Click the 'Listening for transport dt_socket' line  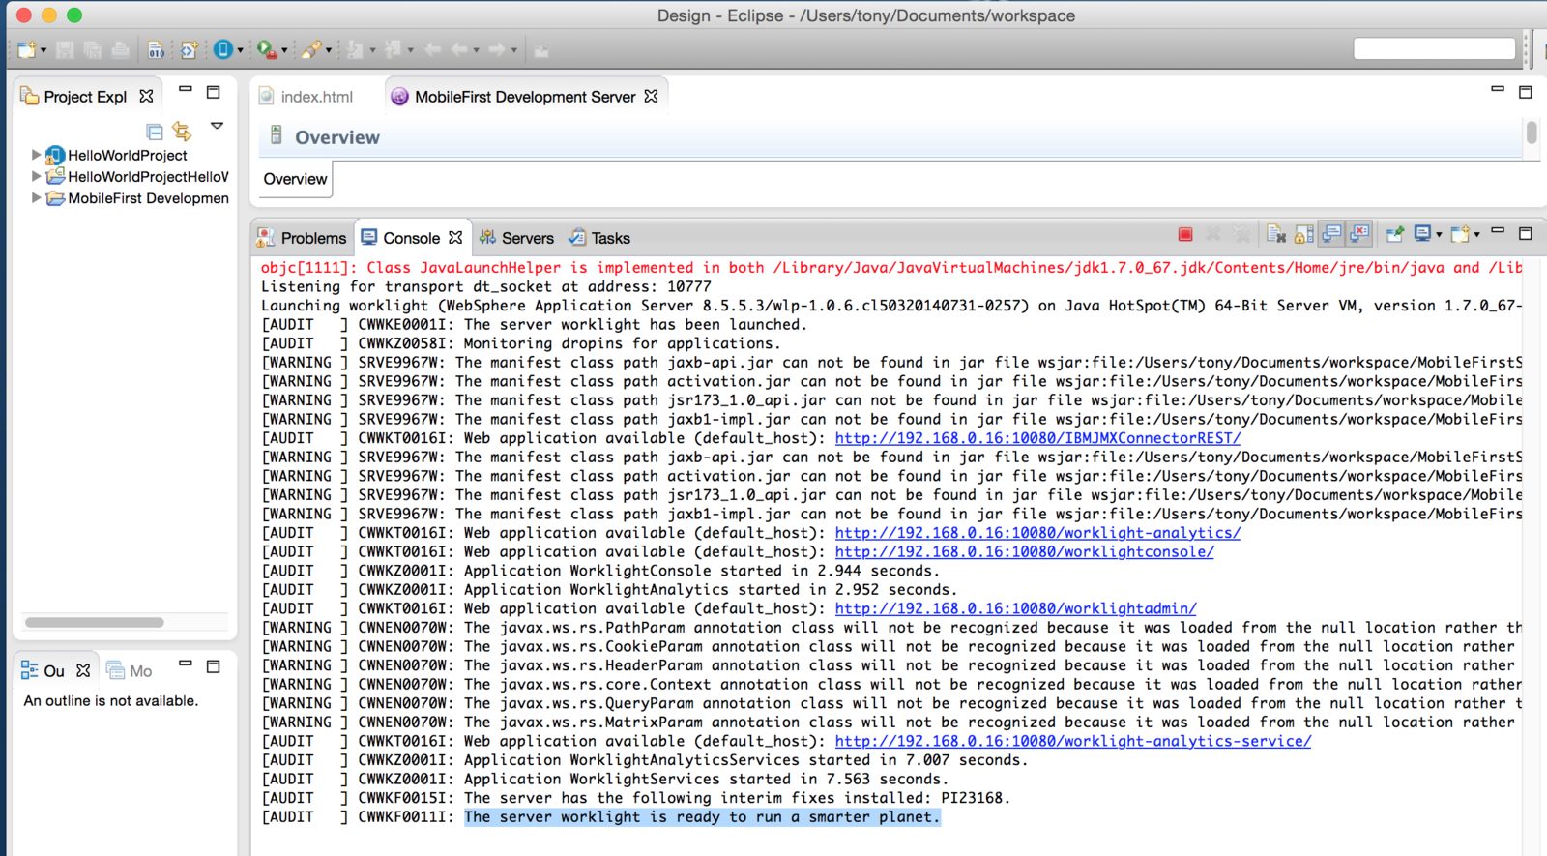pos(485,286)
